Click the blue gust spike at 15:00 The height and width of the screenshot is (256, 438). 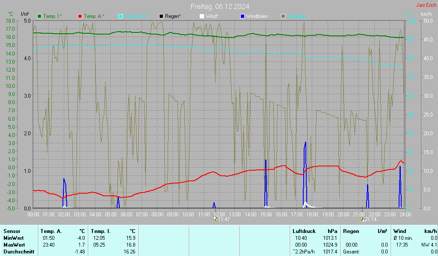(x=266, y=184)
